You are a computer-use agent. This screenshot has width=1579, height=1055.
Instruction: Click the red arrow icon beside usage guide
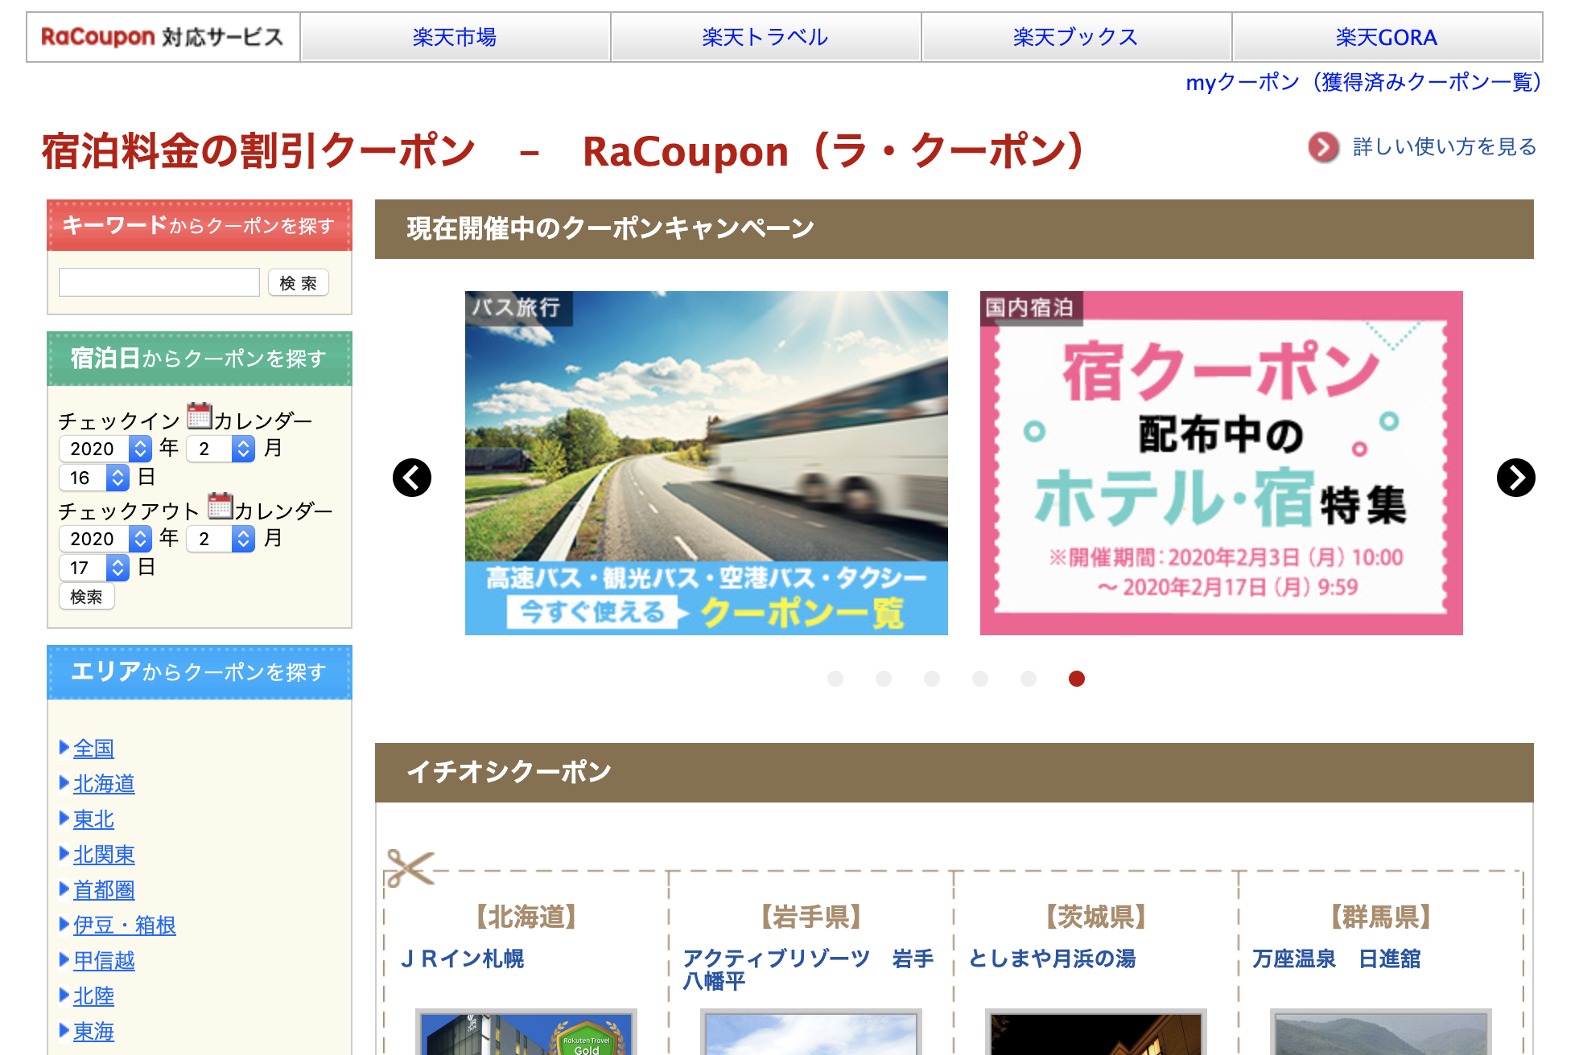click(1324, 147)
